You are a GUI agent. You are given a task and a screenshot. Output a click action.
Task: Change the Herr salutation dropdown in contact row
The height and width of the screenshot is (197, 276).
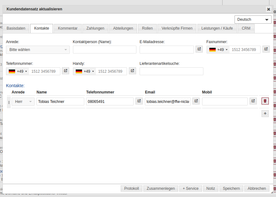[x=23, y=102]
